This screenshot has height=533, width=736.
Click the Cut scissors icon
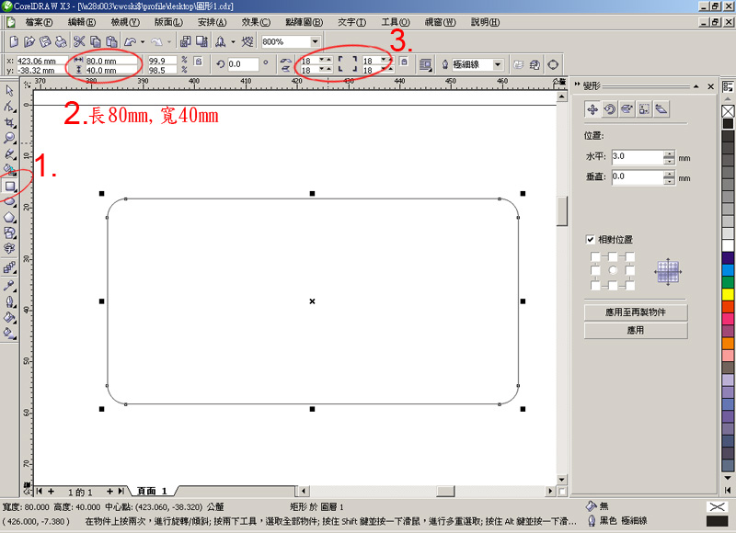pyautogui.click(x=79, y=41)
